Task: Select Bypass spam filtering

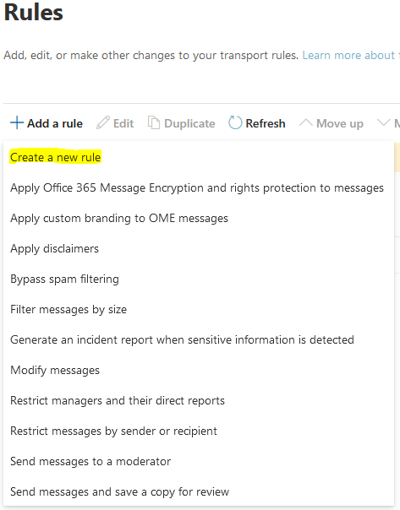Action: tap(64, 279)
